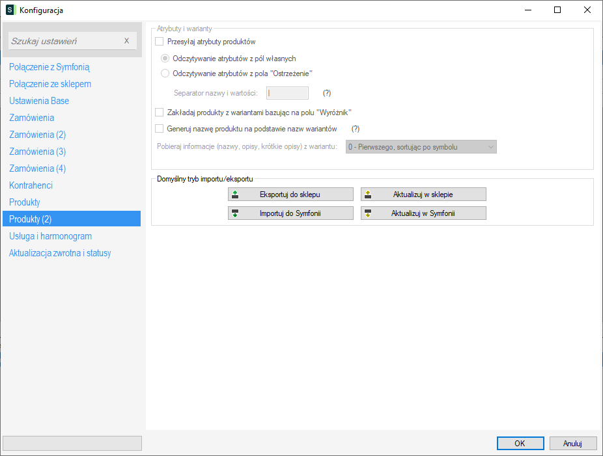The image size is (603, 456).
Task: Check Generuj nazwę produktu na podstawie wariantów
Action: (160, 129)
